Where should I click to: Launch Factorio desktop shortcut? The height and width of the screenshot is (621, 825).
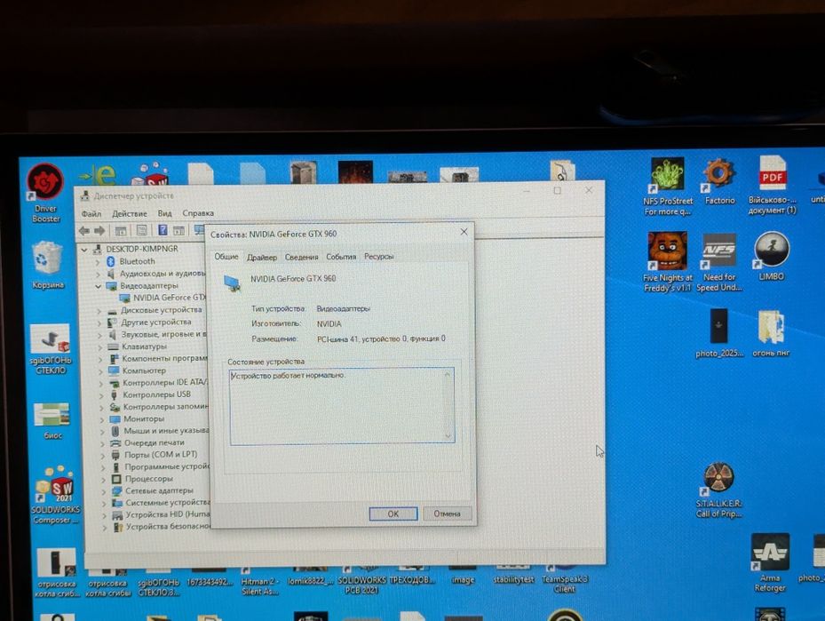point(719,182)
